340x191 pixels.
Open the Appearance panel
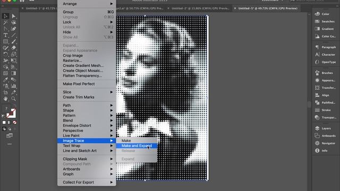325,80
